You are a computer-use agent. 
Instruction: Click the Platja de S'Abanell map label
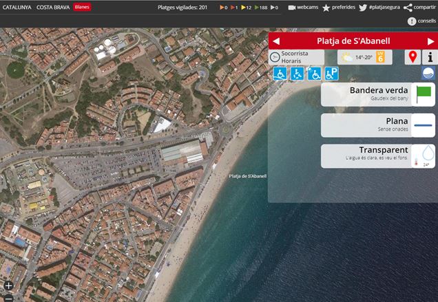247,176
